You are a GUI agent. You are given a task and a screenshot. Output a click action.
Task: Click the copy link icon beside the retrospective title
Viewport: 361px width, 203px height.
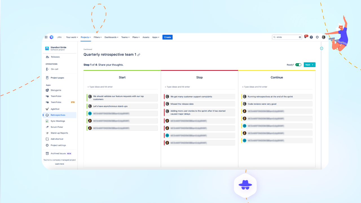coord(138,55)
